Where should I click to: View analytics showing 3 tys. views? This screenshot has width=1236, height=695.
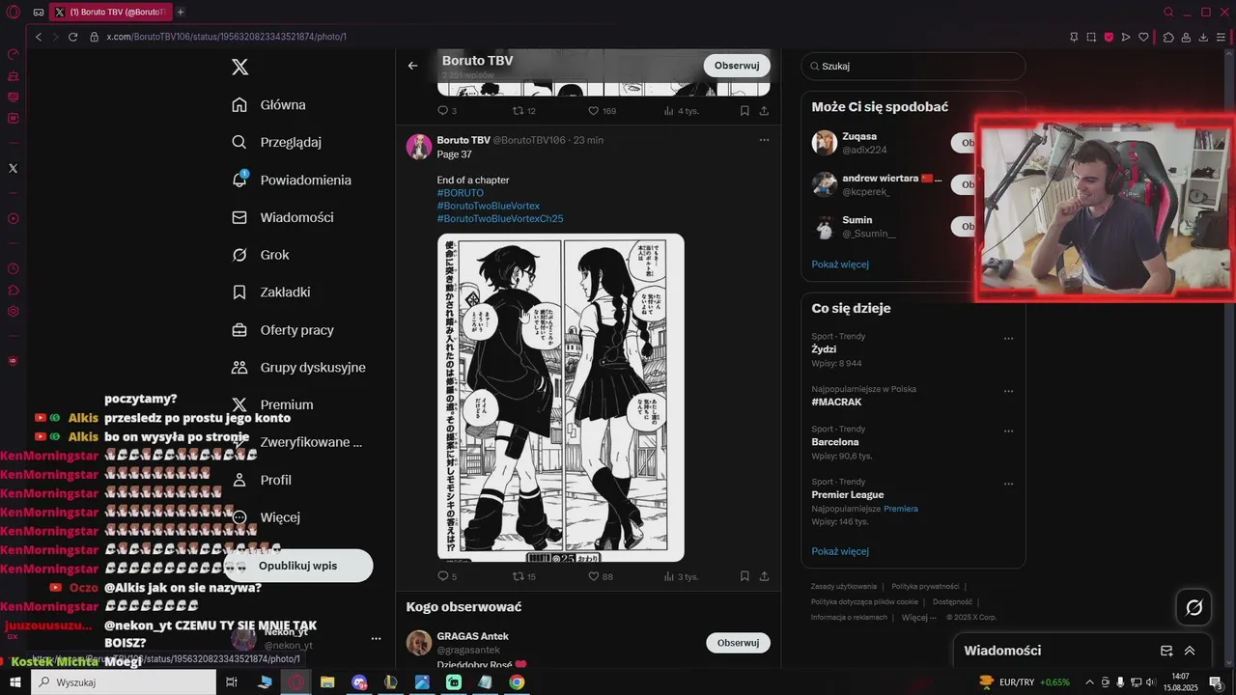681,576
